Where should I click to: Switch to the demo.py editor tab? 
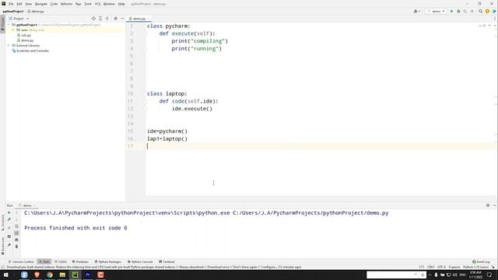tap(138, 19)
